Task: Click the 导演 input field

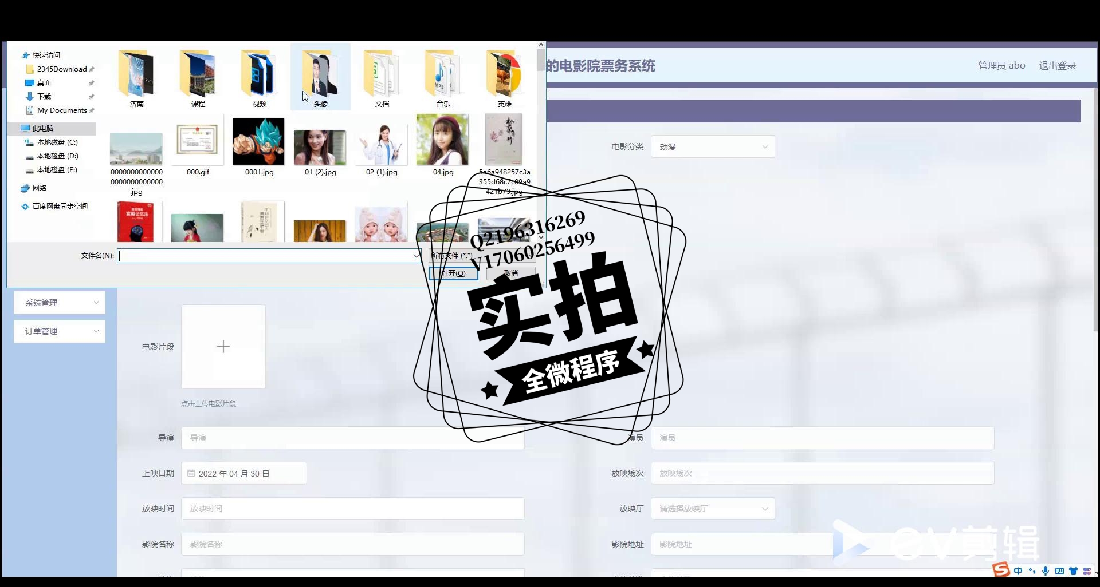Action: tap(353, 438)
